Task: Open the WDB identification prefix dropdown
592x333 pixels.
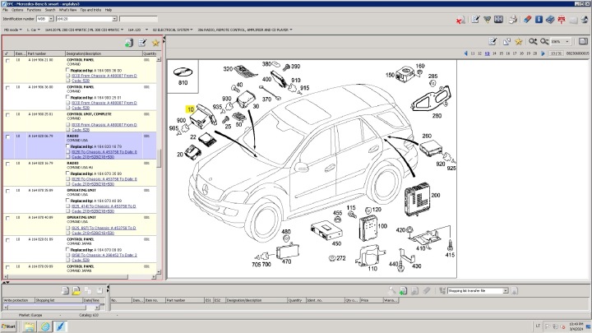Action: point(51,18)
